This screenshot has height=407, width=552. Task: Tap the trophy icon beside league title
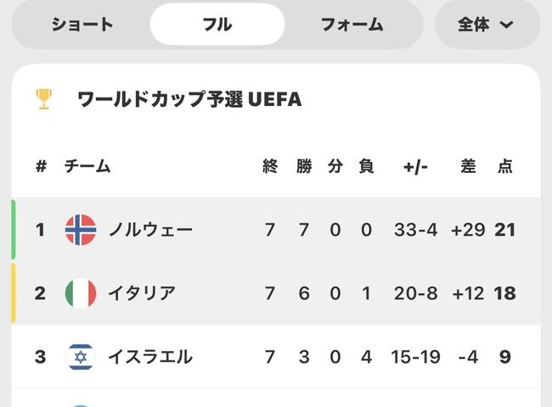point(43,99)
